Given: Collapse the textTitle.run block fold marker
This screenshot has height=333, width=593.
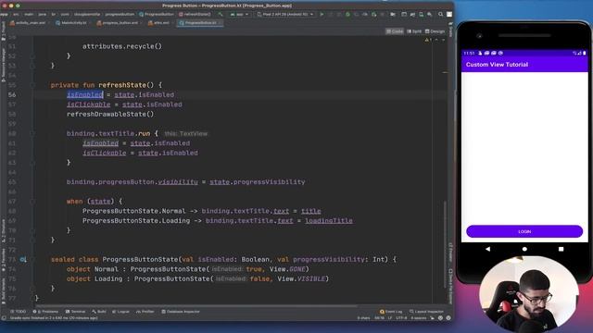Looking at the screenshot, I should (33, 133).
